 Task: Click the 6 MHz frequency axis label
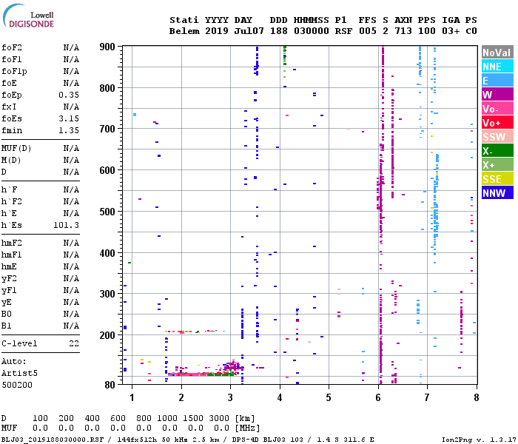[378, 397]
